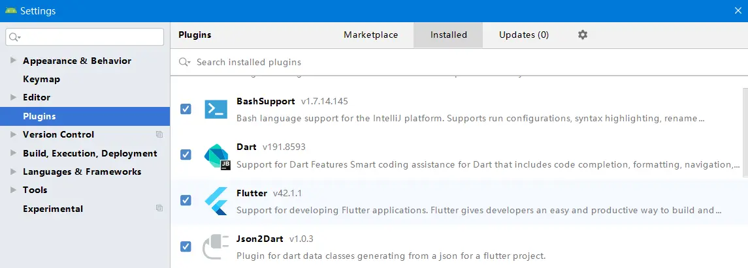Click the Flutter plugin logo icon
The height and width of the screenshot is (268, 748).
click(x=216, y=202)
